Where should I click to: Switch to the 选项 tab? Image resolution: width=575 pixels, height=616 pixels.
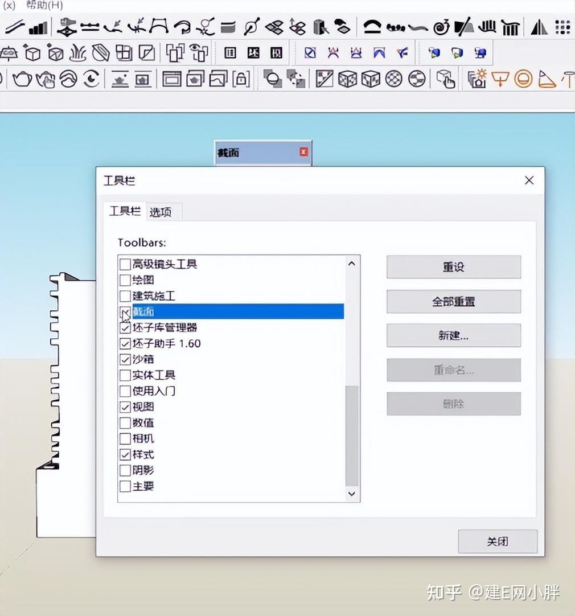click(160, 212)
